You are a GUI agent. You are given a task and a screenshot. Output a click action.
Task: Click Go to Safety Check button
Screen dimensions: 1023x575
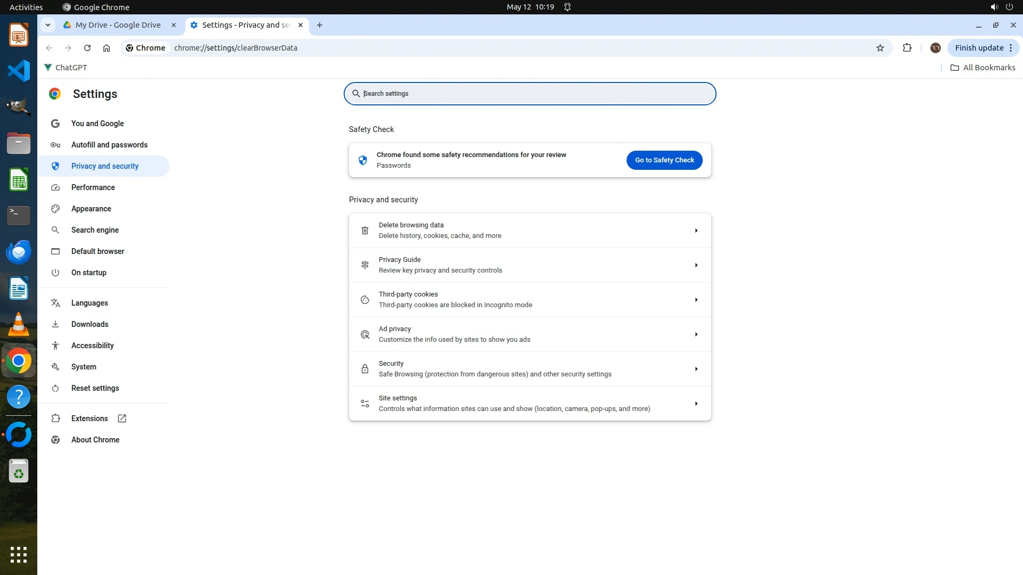pyautogui.click(x=664, y=160)
